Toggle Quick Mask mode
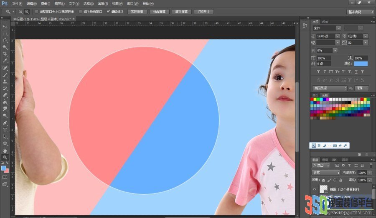Screen dimensions: 376x218 click(x=5, y=177)
